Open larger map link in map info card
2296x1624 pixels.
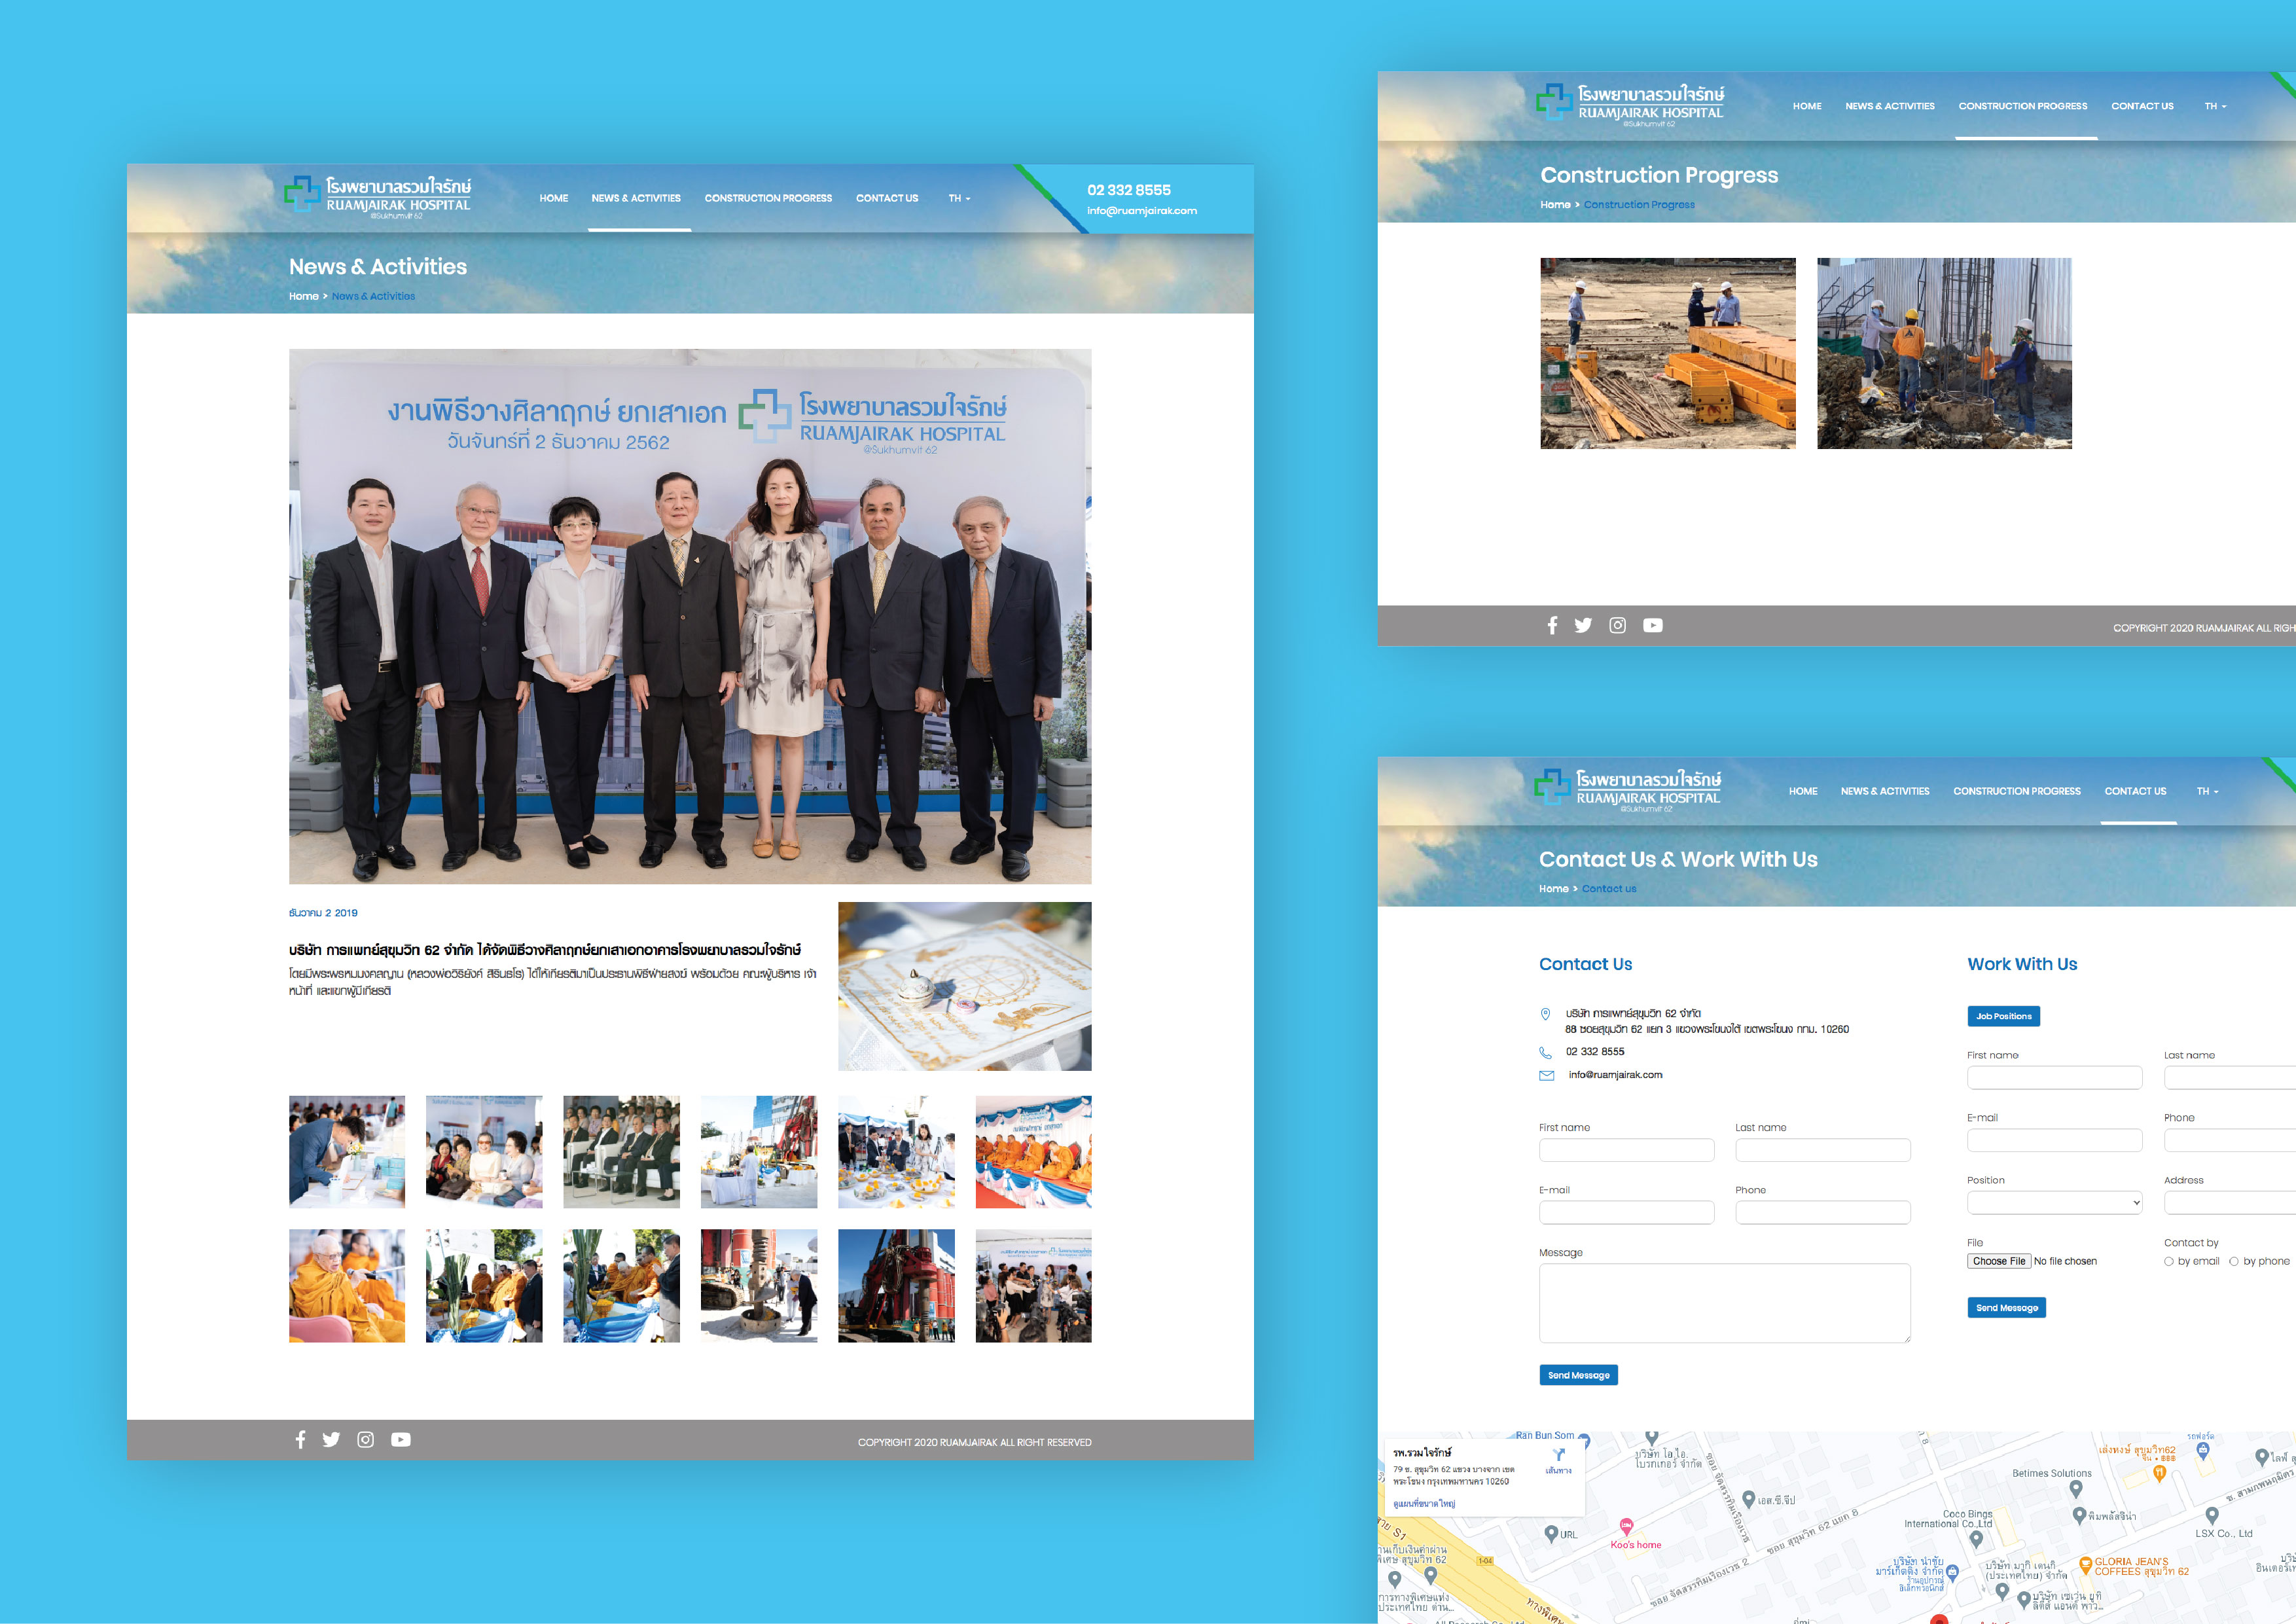(x=1424, y=1503)
